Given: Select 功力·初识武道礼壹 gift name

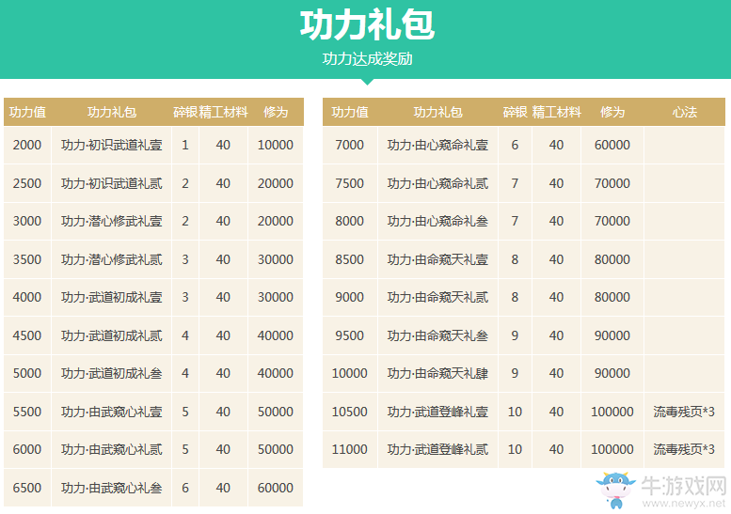Looking at the screenshot, I should click(x=111, y=145).
